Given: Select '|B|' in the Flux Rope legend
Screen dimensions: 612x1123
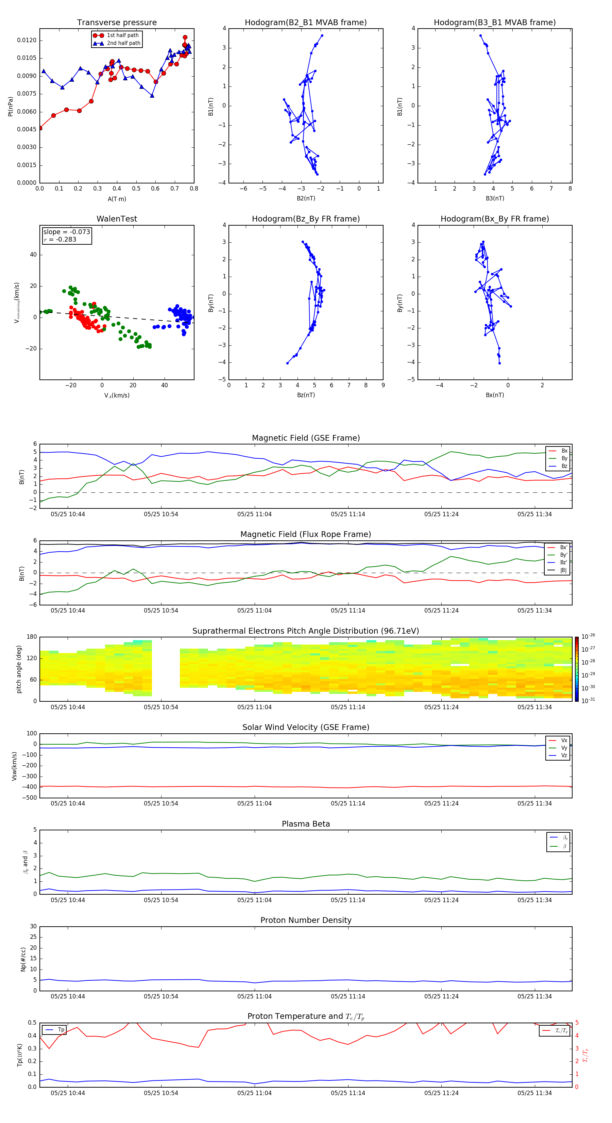Looking at the screenshot, I should (x=558, y=570).
